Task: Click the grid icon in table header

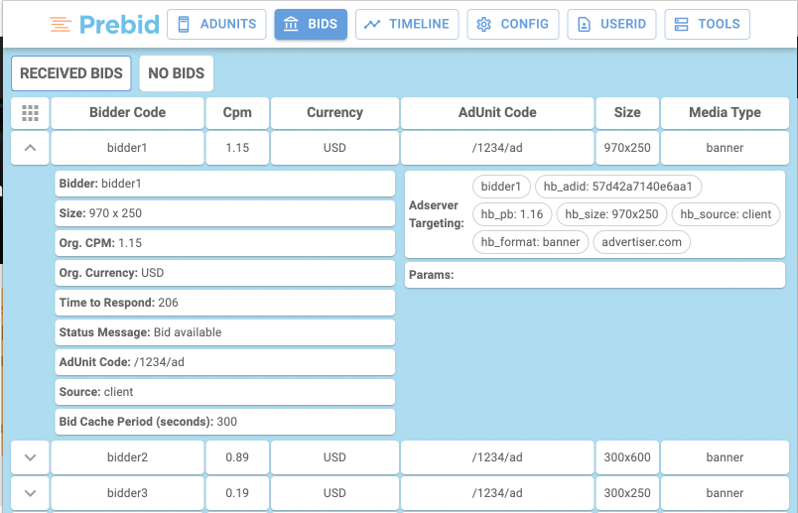Action: coord(30,113)
